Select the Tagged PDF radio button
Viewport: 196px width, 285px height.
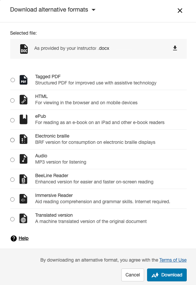12,80
